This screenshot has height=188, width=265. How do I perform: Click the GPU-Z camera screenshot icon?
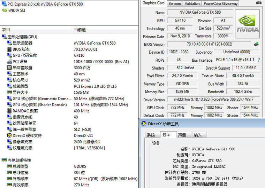tap(259, 3)
